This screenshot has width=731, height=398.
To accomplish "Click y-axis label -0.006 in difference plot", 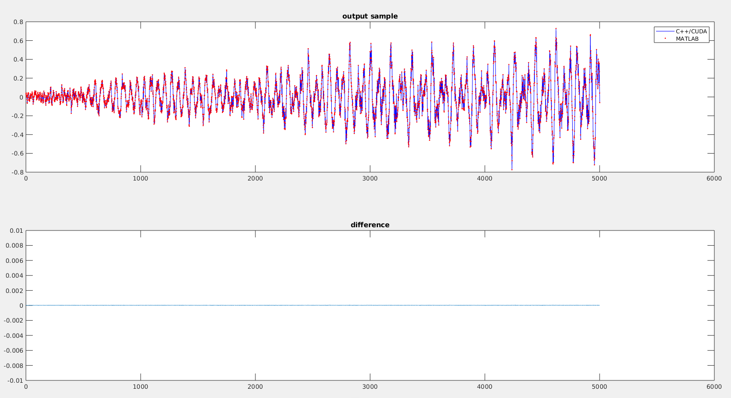I will click(12, 351).
